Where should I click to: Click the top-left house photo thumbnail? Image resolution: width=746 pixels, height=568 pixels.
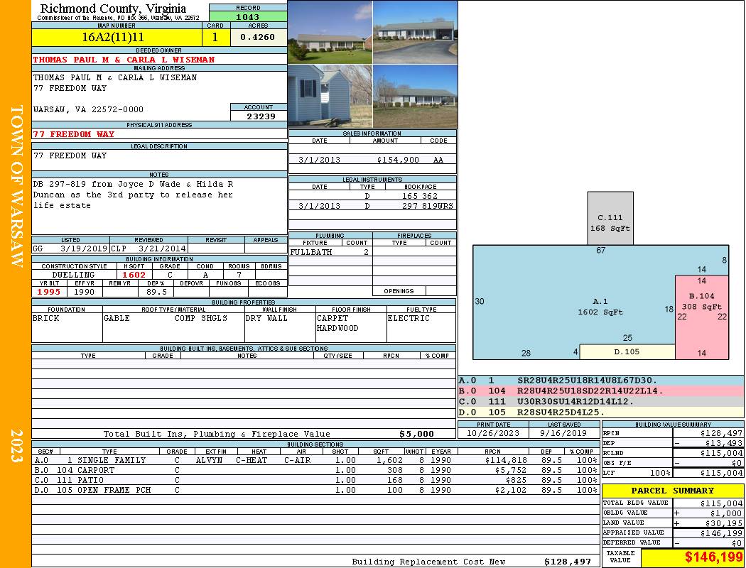[x=330, y=32]
